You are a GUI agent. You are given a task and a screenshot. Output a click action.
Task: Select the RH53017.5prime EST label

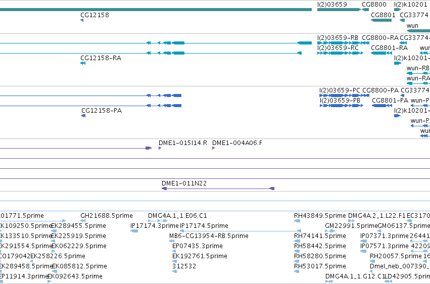(320, 266)
